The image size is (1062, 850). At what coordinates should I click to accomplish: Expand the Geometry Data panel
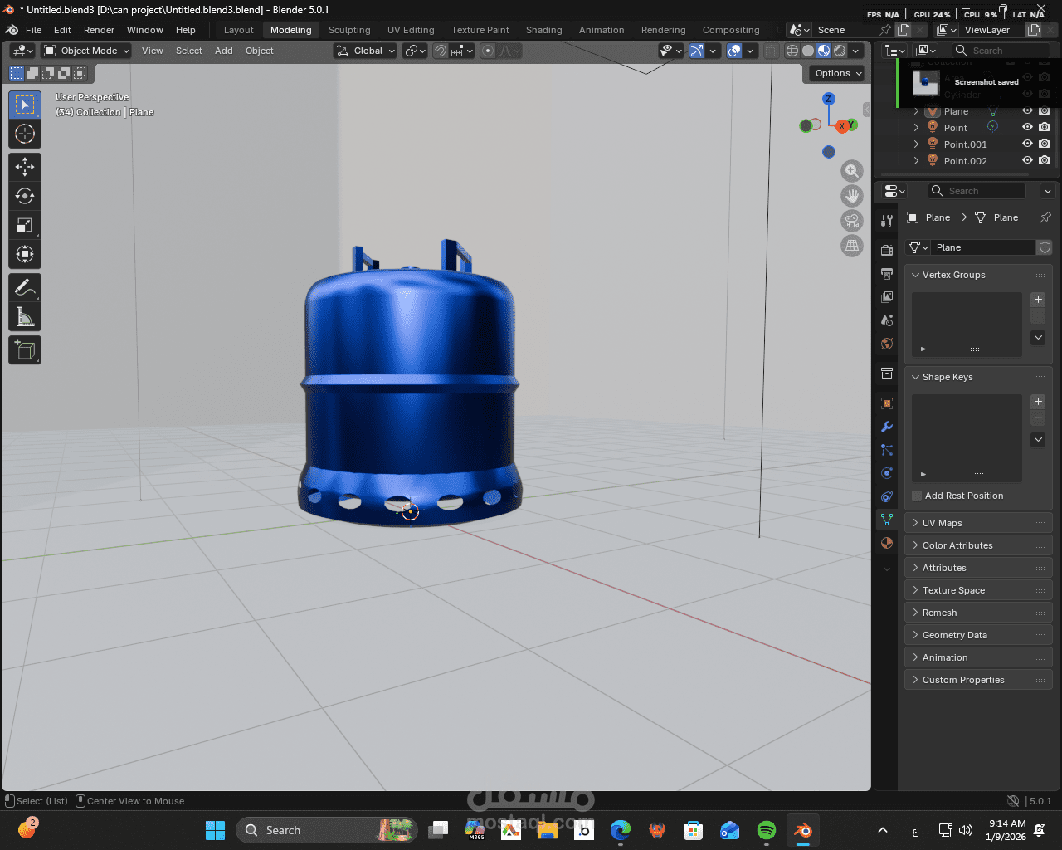915,635
